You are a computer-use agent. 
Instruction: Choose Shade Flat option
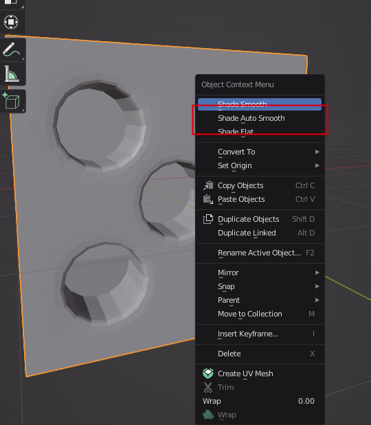pos(260,132)
